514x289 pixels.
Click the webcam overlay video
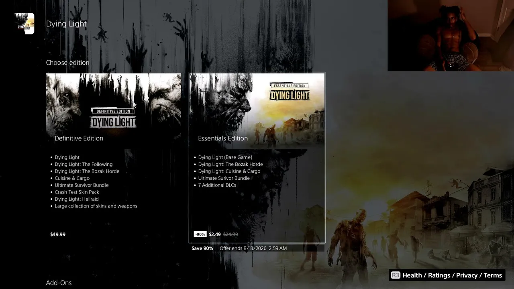[x=451, y=36]
